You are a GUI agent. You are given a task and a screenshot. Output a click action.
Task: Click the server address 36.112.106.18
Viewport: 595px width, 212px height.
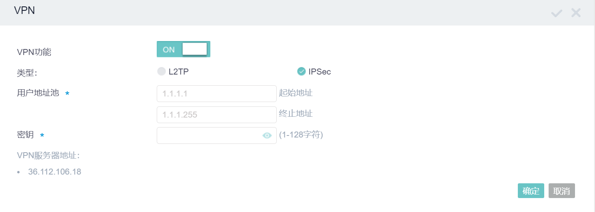point(54,172)
